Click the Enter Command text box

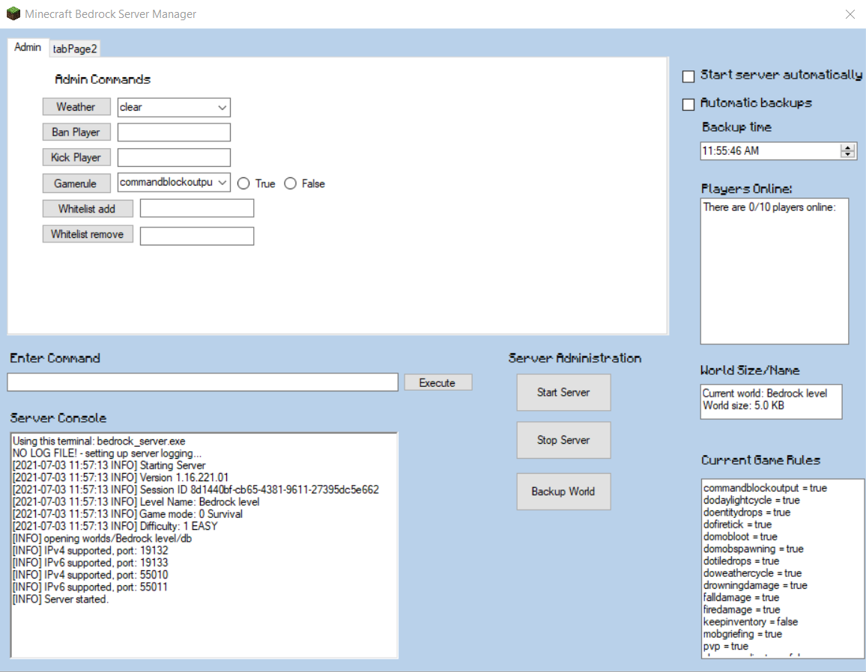click(203, 382)
